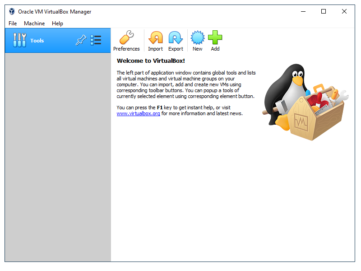This screenshot has width=361, height=271.
Task: Visit the www.virtualbox.org link
Action: pos(138,114)
